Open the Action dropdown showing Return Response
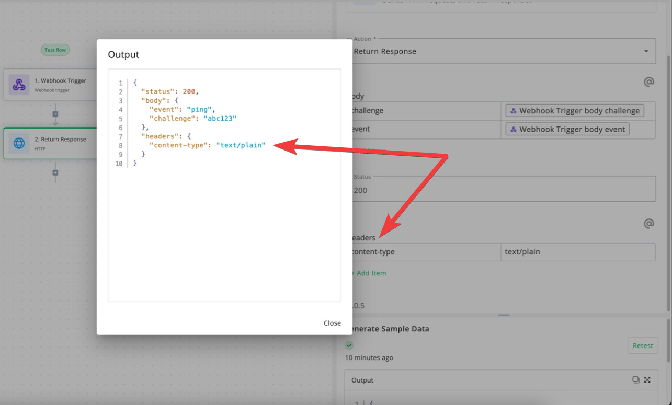This screenshot has height=405, width=672. click(502, 51)
